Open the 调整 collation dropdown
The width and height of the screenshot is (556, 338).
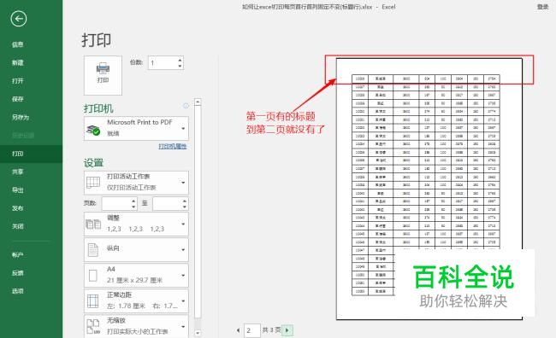(137, 224)
